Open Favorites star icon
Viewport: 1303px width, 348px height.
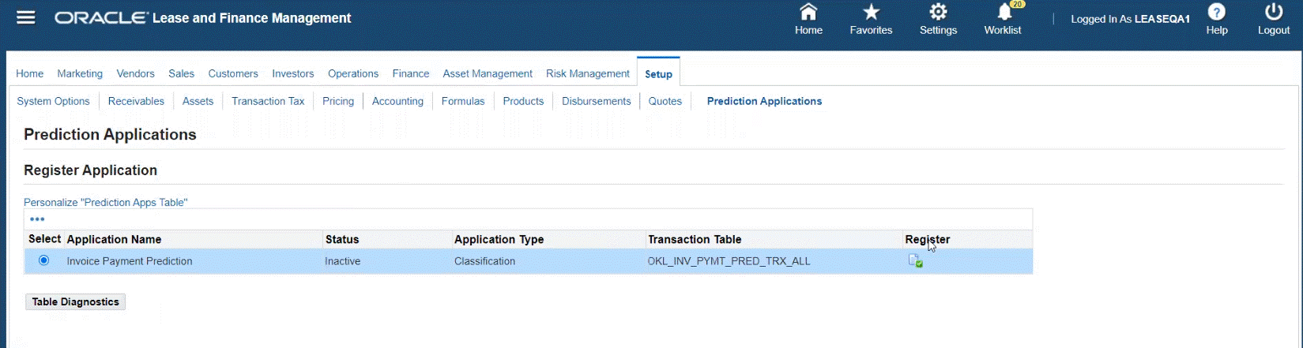[x=871, y=20]
